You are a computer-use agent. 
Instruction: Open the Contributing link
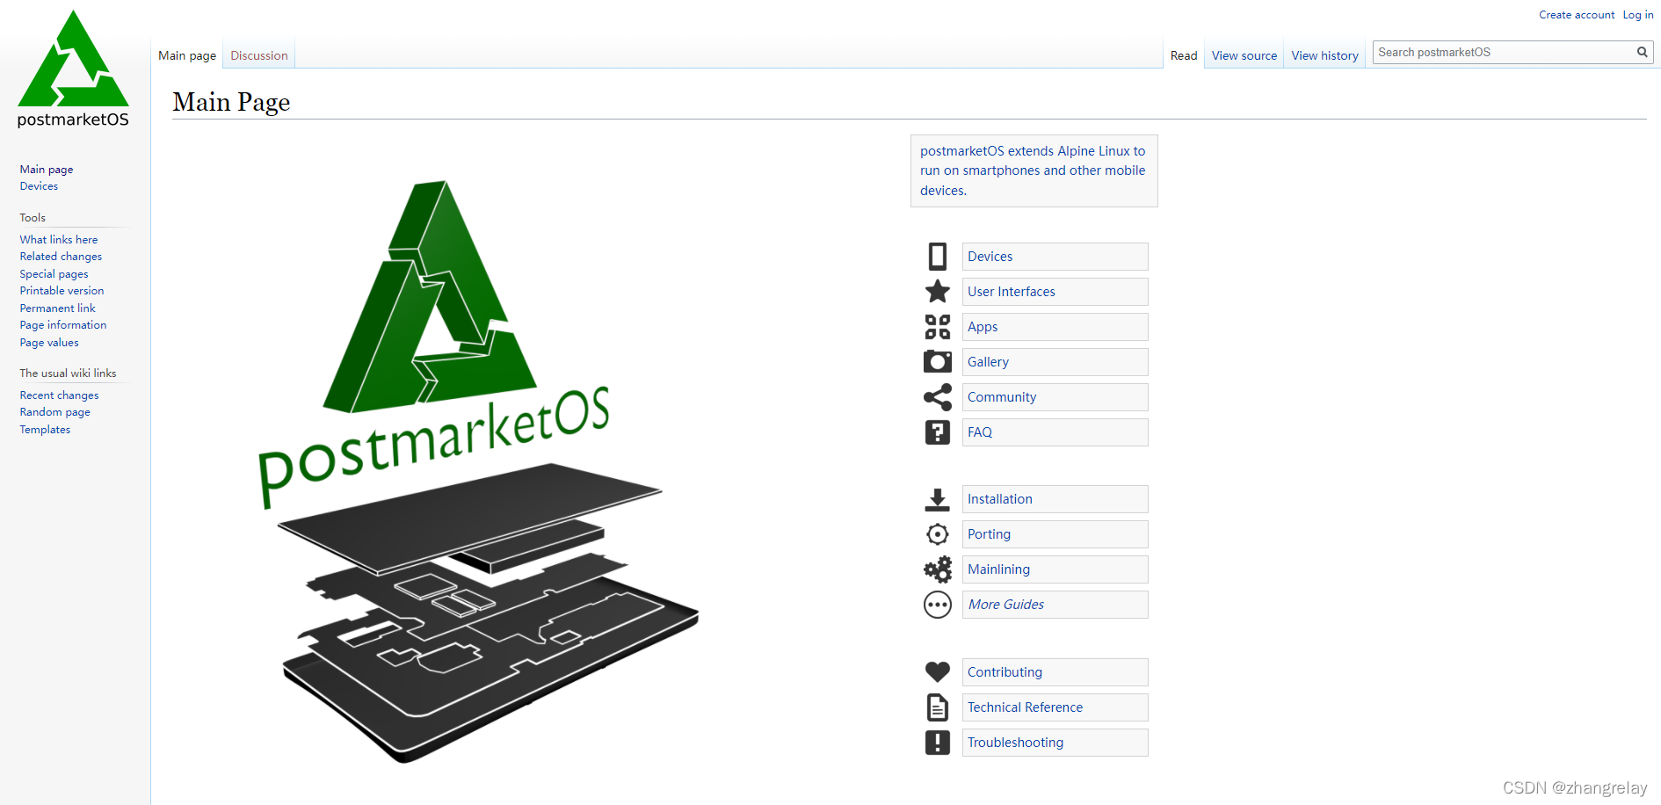(x=1005, y=672)
